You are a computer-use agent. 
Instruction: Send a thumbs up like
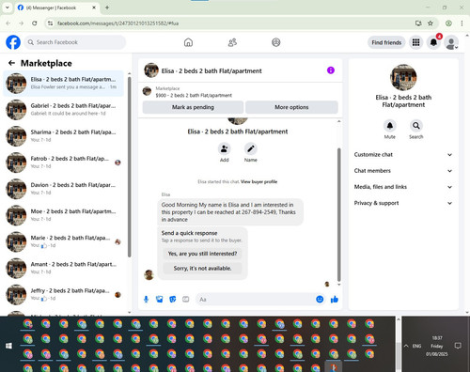(x=335, y=300)
